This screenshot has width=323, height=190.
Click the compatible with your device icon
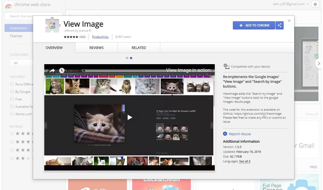(226, 66)
